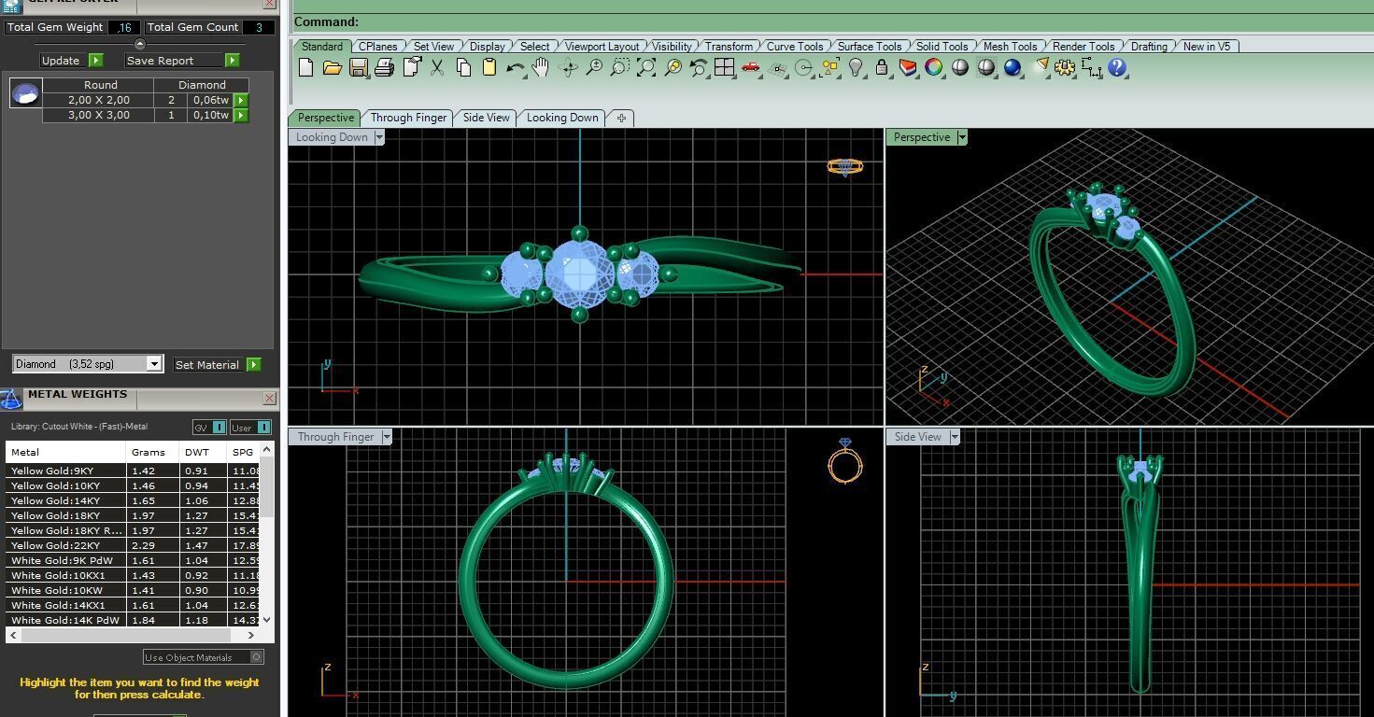
Task: Click the Options gear icon
Action: (1065, 67)
